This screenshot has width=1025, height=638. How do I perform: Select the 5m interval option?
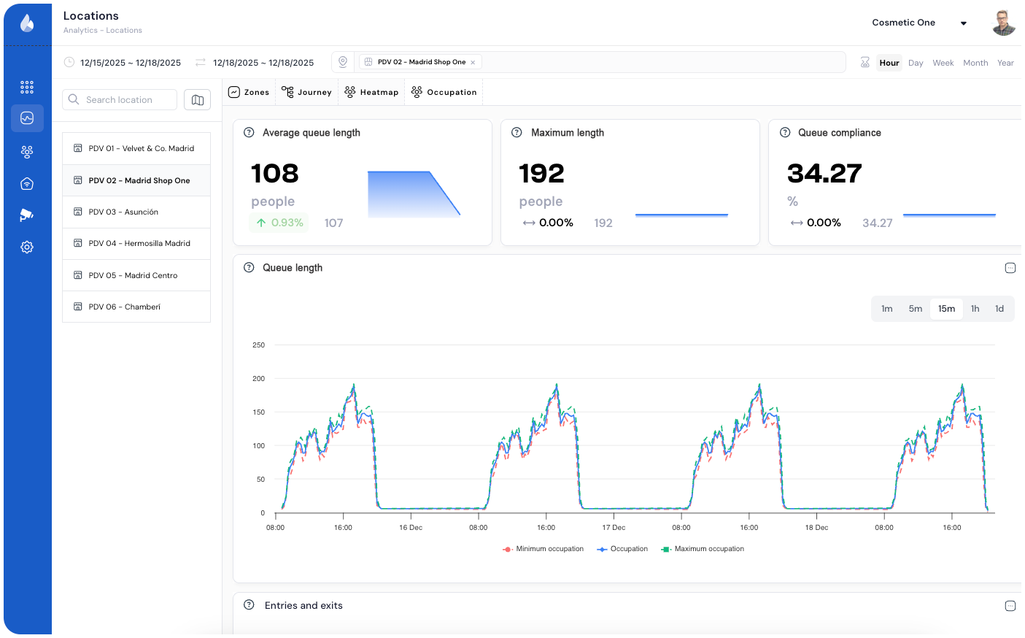click(915, 309)
